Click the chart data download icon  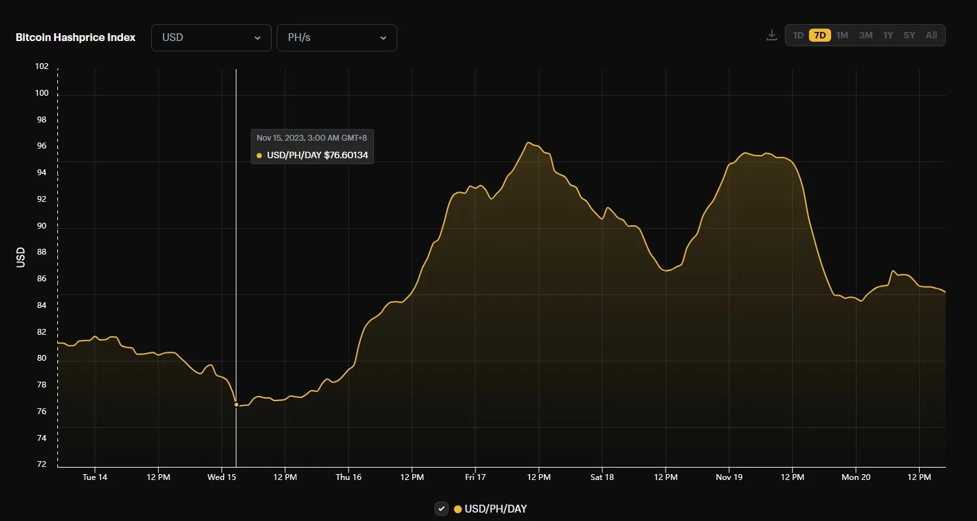click(x=771, y=35)
